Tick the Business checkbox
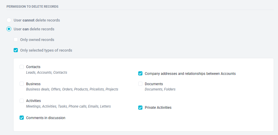Screen dimensions: 278x135 click(22, 84)
